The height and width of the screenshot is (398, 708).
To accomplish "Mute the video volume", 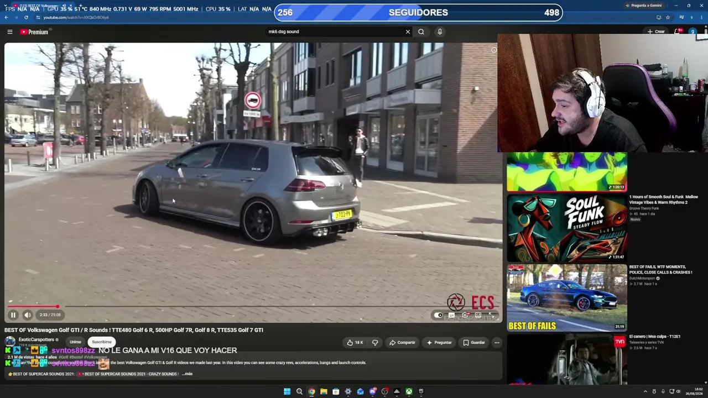I will (28, 315).
